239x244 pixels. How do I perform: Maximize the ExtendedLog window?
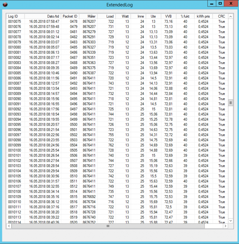point(220,4)
